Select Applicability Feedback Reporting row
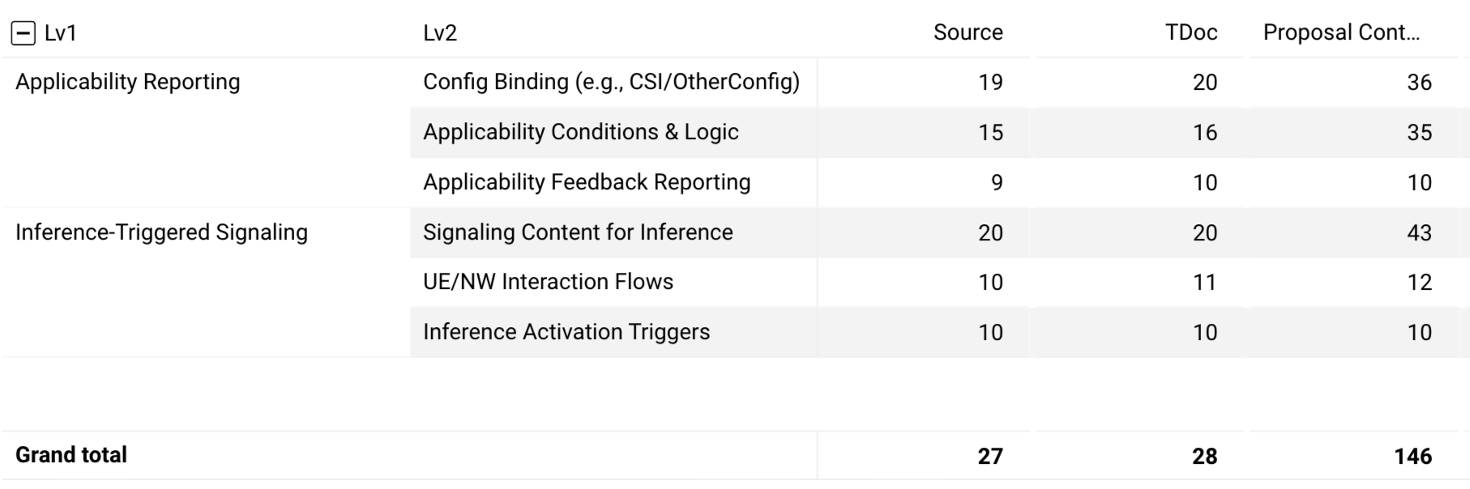Image resolution: width=1470 pixels, height=489 pixels. coord(939,182)
